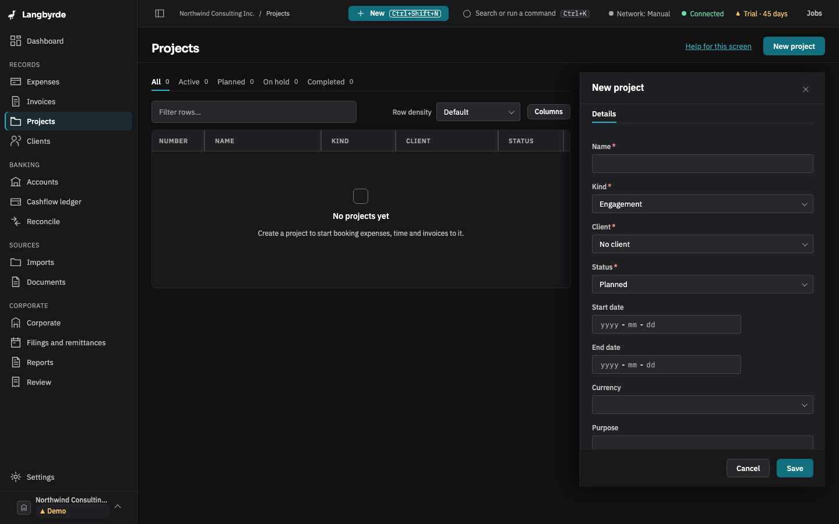Open Accounts bank icon in sidebar
839x524 pixels.
[x=16, y=182]
